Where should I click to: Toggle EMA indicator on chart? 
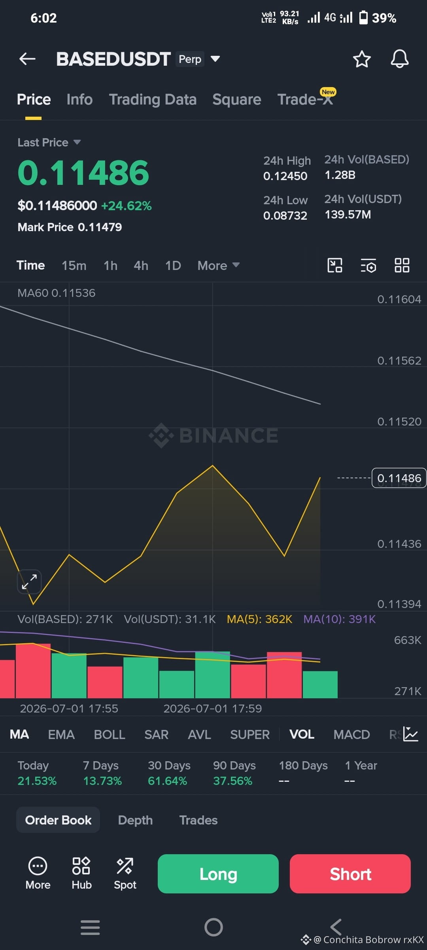tap(61, 734)
